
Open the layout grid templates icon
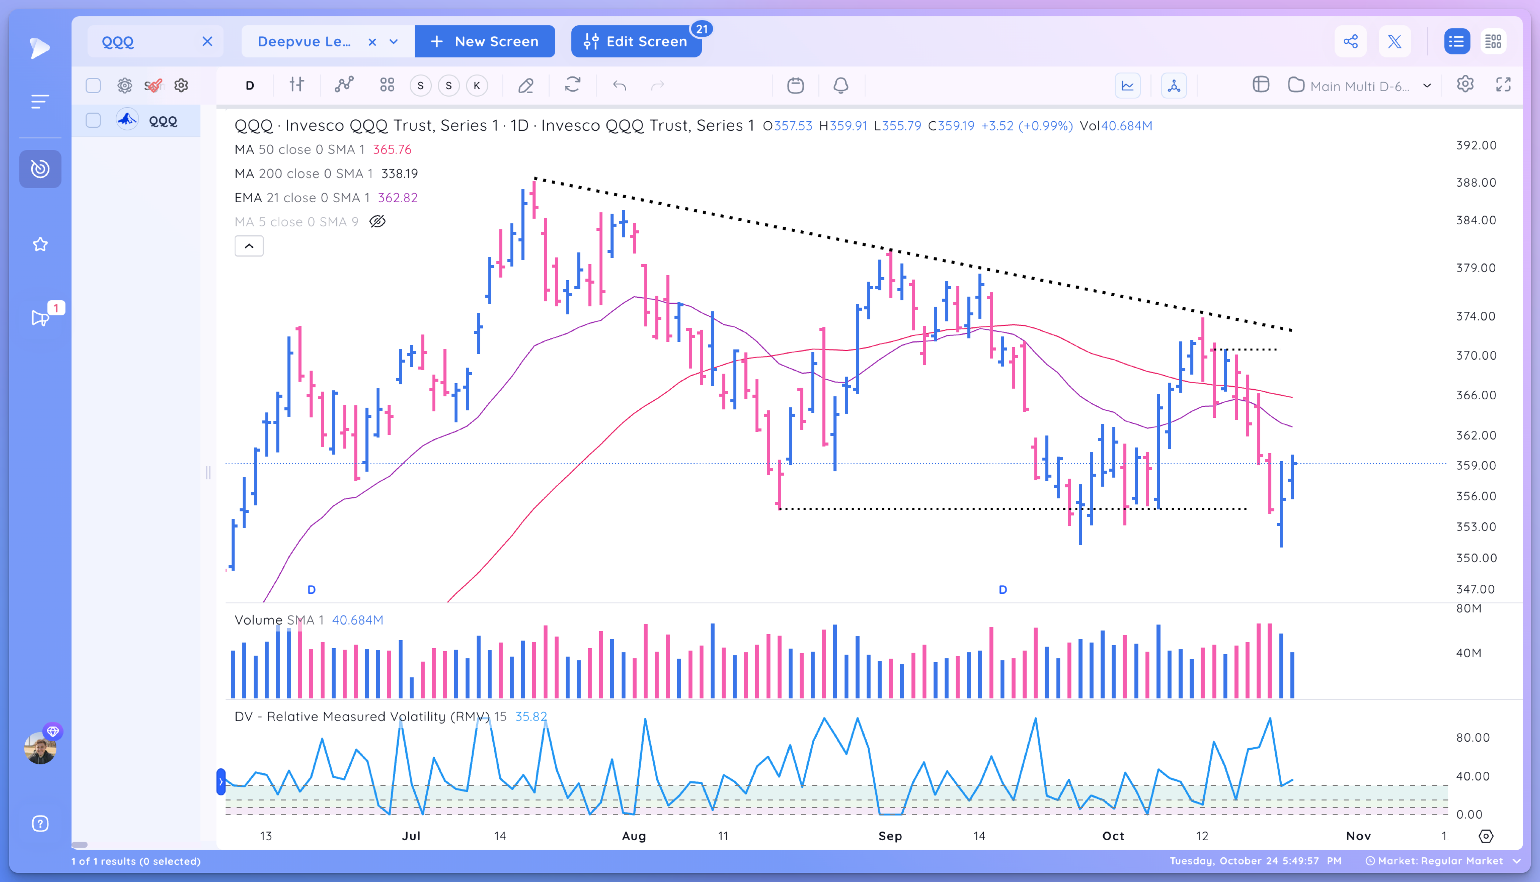pyautogui.click(x=387, y=86)
